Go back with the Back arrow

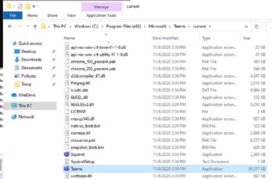click(10, 27)
